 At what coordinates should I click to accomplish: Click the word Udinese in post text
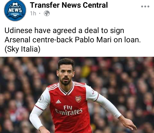click(x=18, y=30)
